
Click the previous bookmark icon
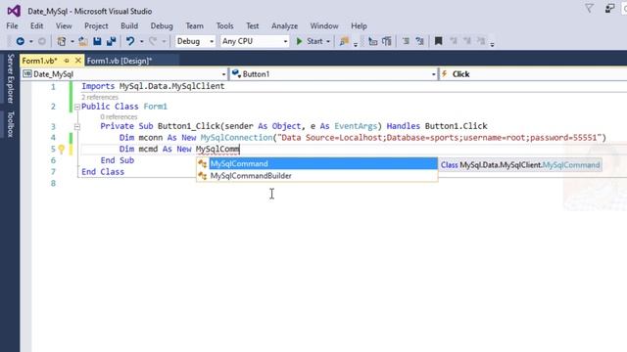pyautogui.click(x=453, y=41)
